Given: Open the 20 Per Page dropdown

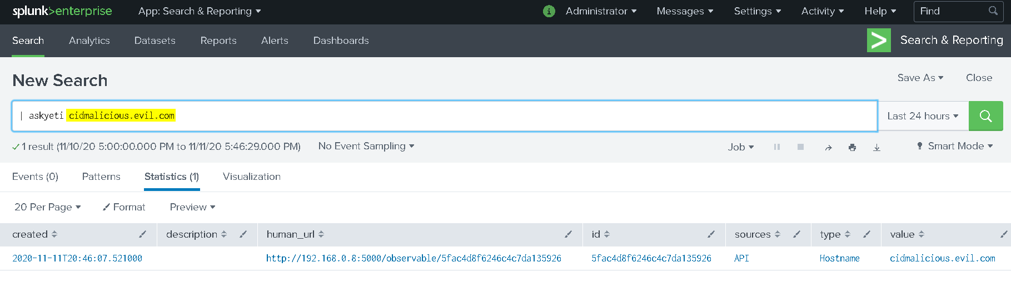Looking at the screenshot, I should point(48,207).
